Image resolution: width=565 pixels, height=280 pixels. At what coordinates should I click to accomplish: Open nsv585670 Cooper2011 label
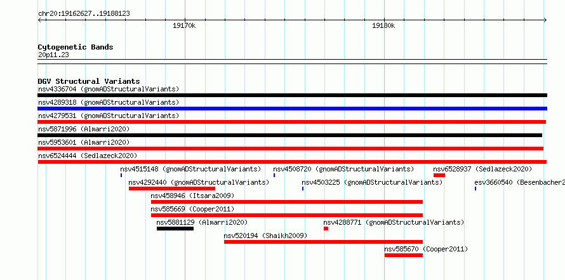[426, 249]
